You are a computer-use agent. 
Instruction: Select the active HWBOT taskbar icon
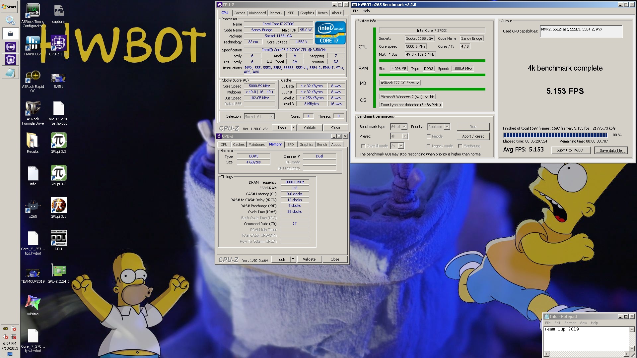point(10,33)
